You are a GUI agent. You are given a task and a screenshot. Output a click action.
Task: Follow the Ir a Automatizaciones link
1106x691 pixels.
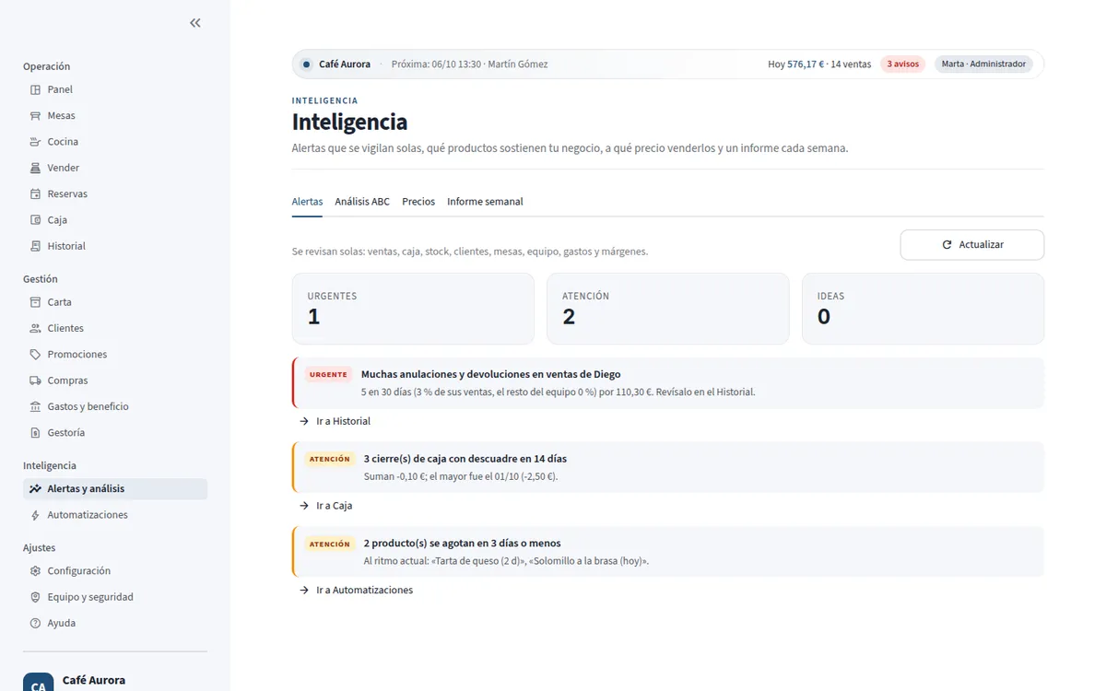(356, 590)
